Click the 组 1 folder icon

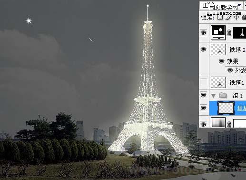(x=223, y=95)
